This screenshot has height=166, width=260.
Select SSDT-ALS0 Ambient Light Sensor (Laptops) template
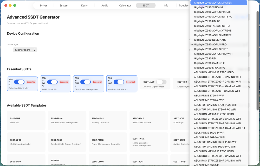[x=67, y=142]
